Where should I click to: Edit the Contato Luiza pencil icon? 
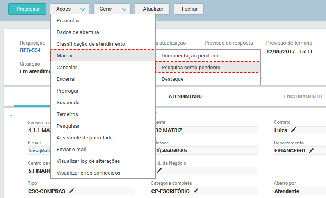point(293,130)
